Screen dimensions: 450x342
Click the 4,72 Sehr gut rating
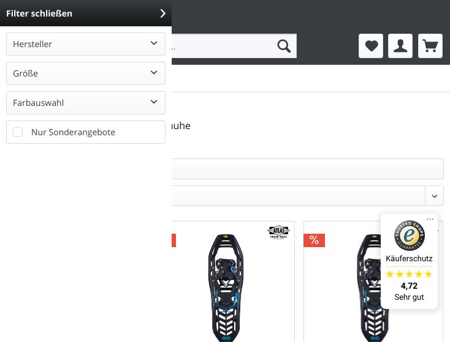pyautogui.click(x=409, y=291)
